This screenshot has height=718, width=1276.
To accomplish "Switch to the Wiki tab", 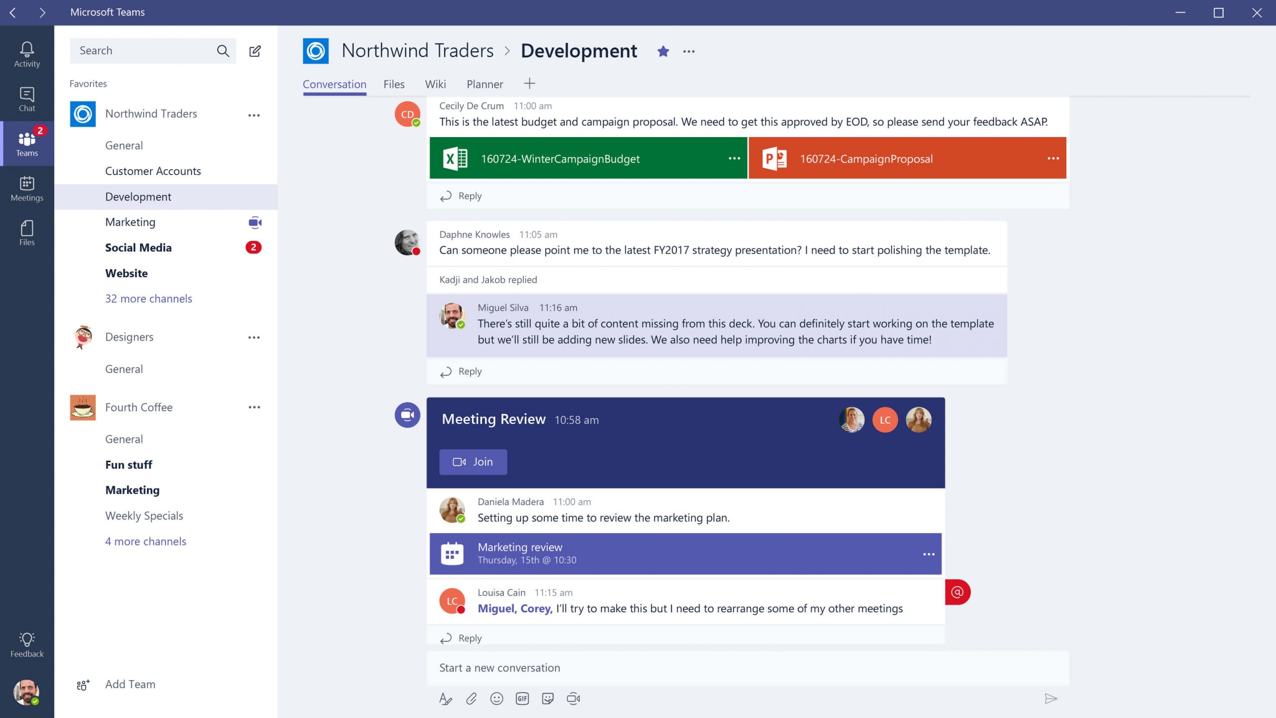I will [435, 84].
